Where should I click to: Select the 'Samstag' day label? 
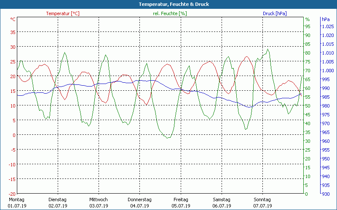tap(222, 199)
